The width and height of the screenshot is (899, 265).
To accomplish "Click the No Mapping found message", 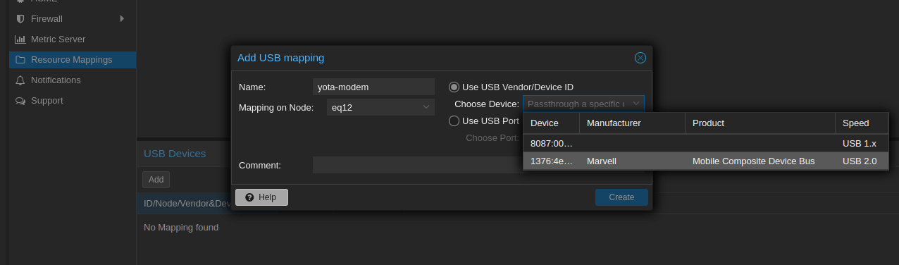I will click(181, 228).
